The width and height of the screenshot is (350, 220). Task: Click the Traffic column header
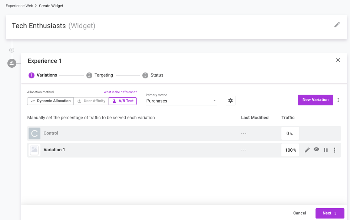pos(288,118)
